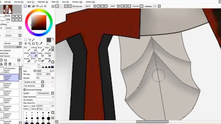Activate the rotate canvas tool
The image size is (221, 124).
pos(33,44)
